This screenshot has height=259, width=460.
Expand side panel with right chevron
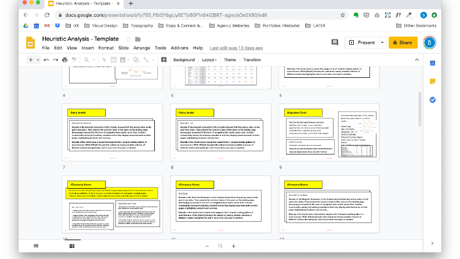432,243
